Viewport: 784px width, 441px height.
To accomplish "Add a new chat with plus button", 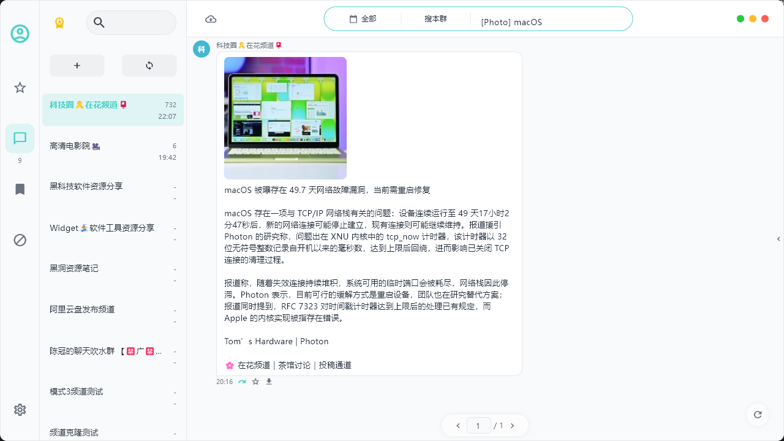I will point(77,66).
